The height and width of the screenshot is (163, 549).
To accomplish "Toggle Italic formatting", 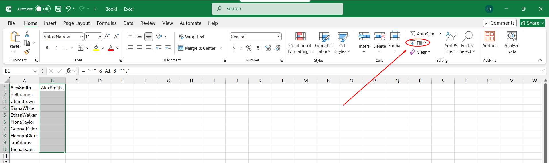I will [56, 48].
